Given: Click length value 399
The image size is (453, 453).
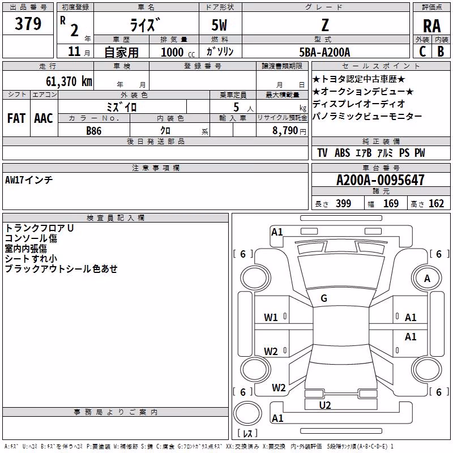Looking at the screenshot, I should pos(344,204).
